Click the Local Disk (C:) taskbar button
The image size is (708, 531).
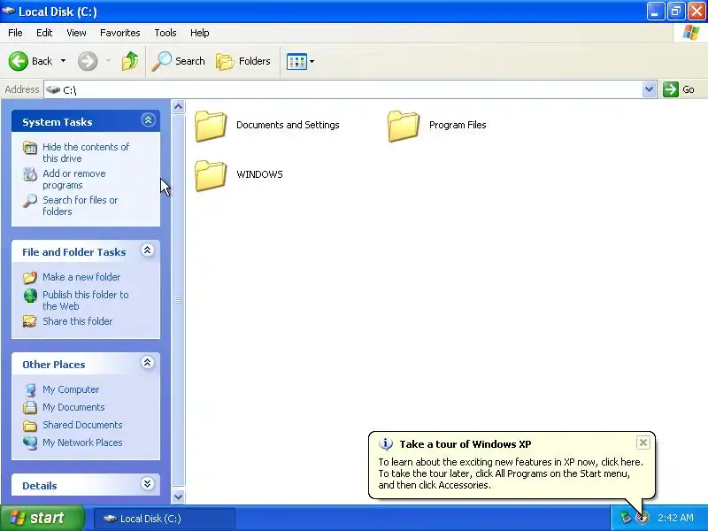click(x=165, y=519)
